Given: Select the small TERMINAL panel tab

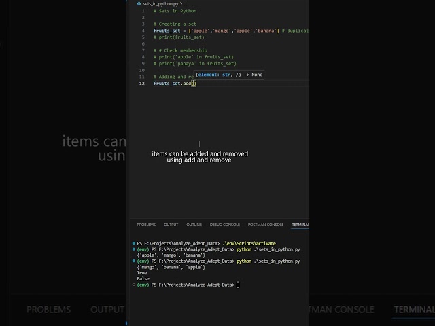Looking at the screenshot, I should [300, 225].
